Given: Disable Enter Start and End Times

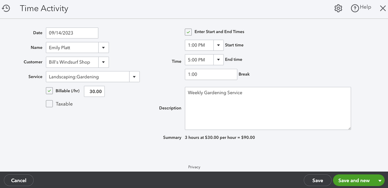Looking at the screenshot, I should pyautogui.click(x=188, y=32).
